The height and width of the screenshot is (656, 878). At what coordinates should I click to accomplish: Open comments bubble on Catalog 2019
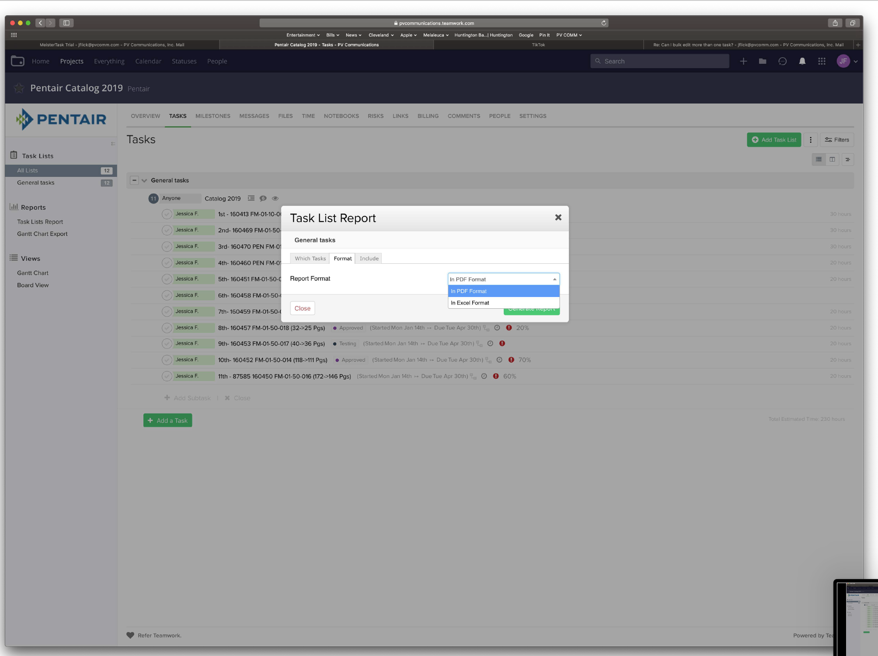click(263, 198)
